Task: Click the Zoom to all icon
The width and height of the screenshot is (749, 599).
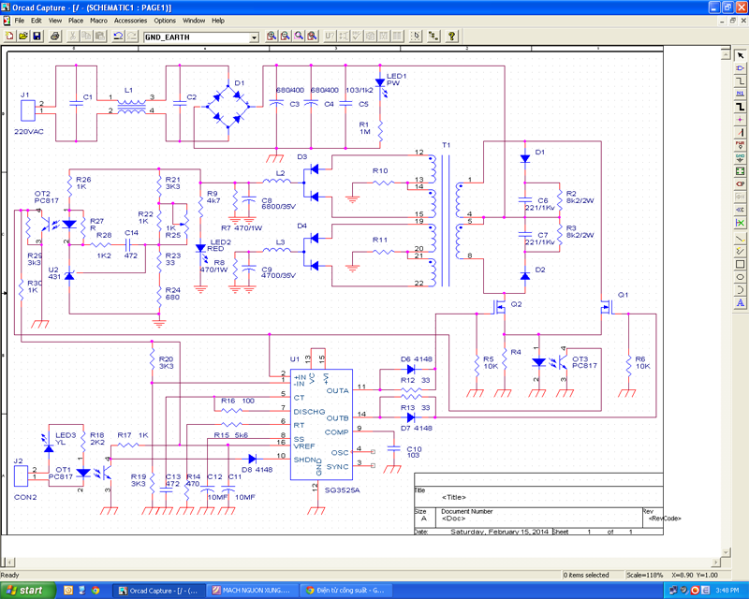Action: pyautogui.click(x=312, y=36)
